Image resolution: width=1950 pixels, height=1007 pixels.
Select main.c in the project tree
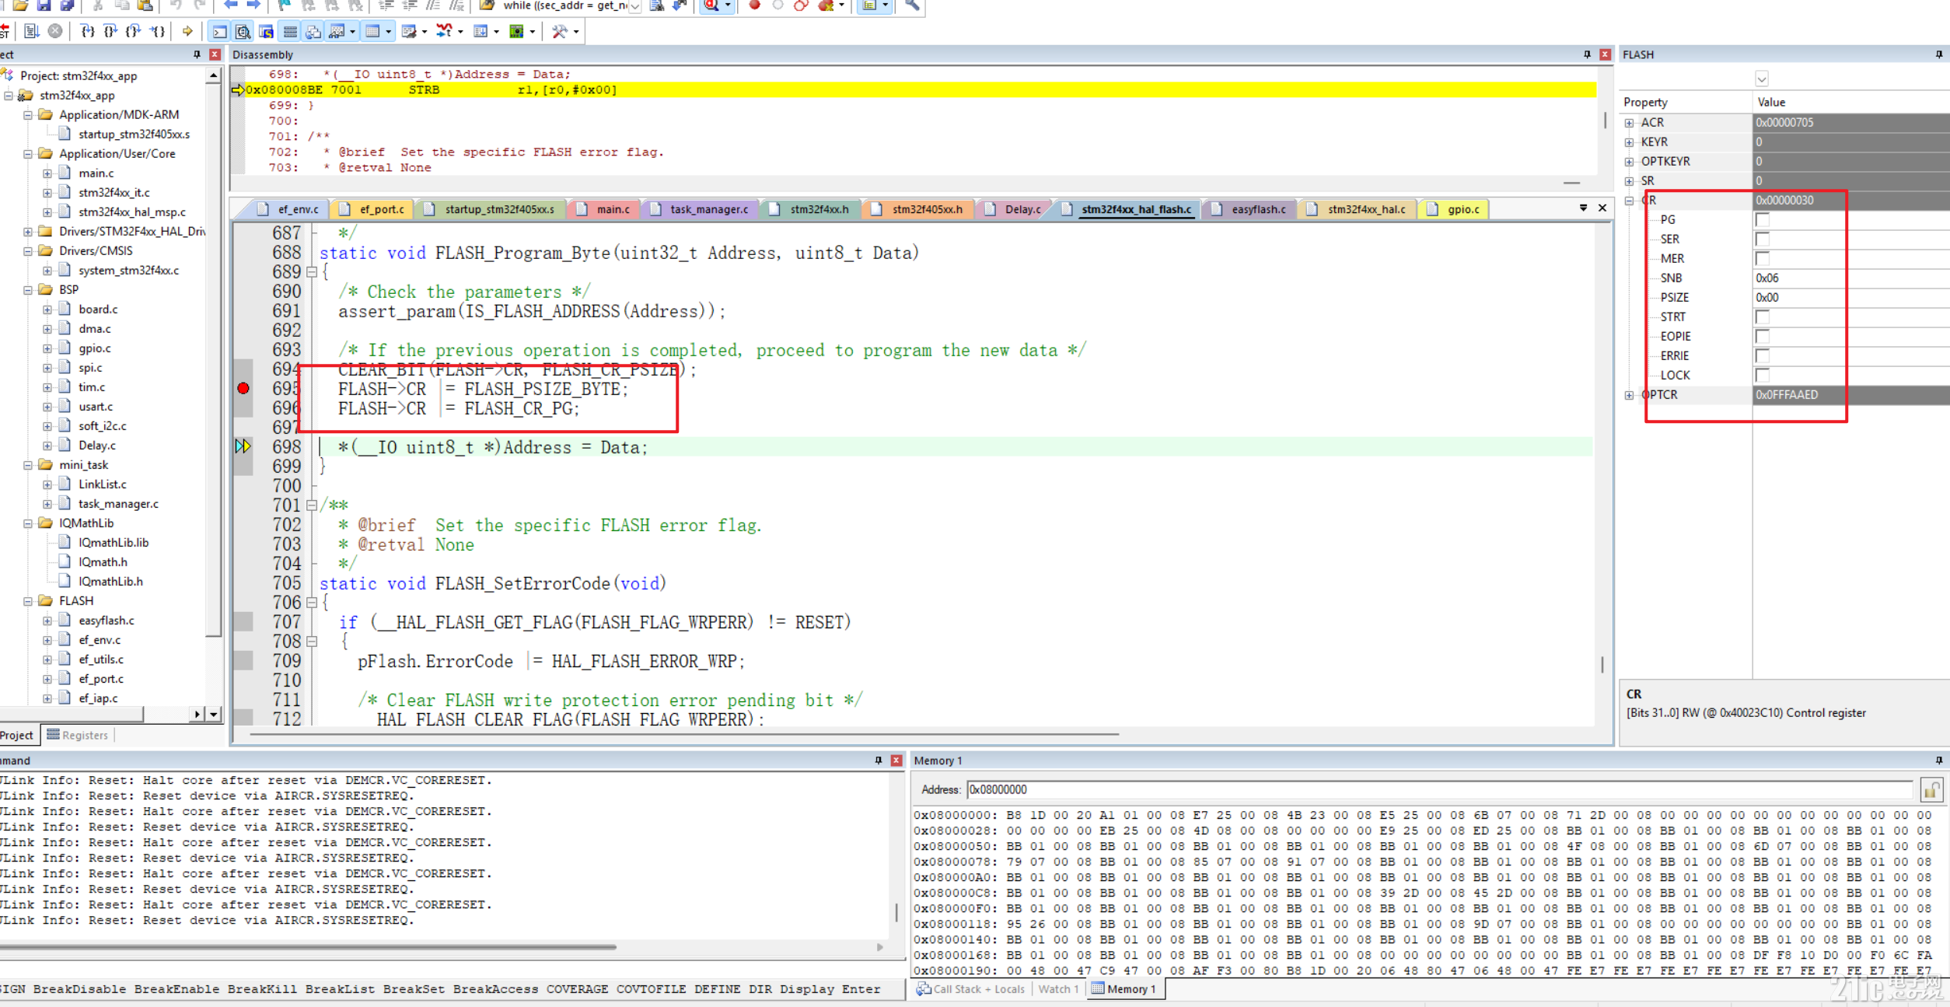coord(96,173)
